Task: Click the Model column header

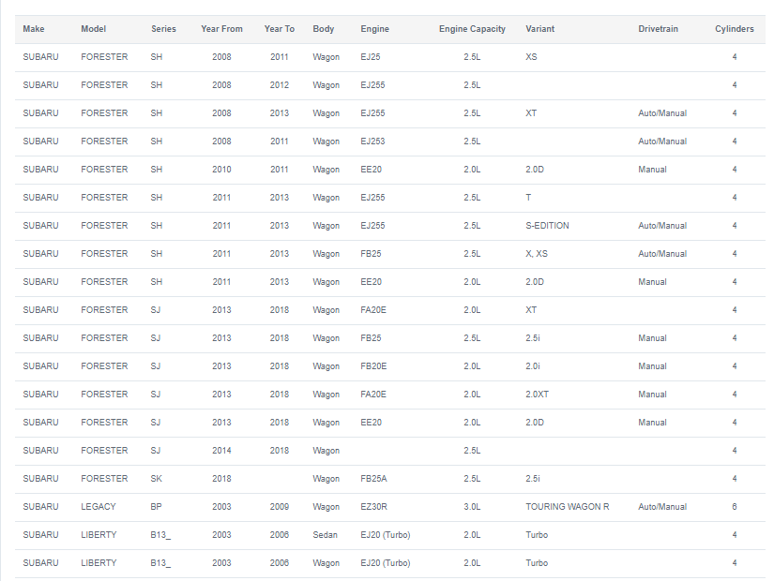Action: point(93,29)
